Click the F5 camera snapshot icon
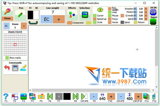Viewport: 160px width, 106px height. 41,96
